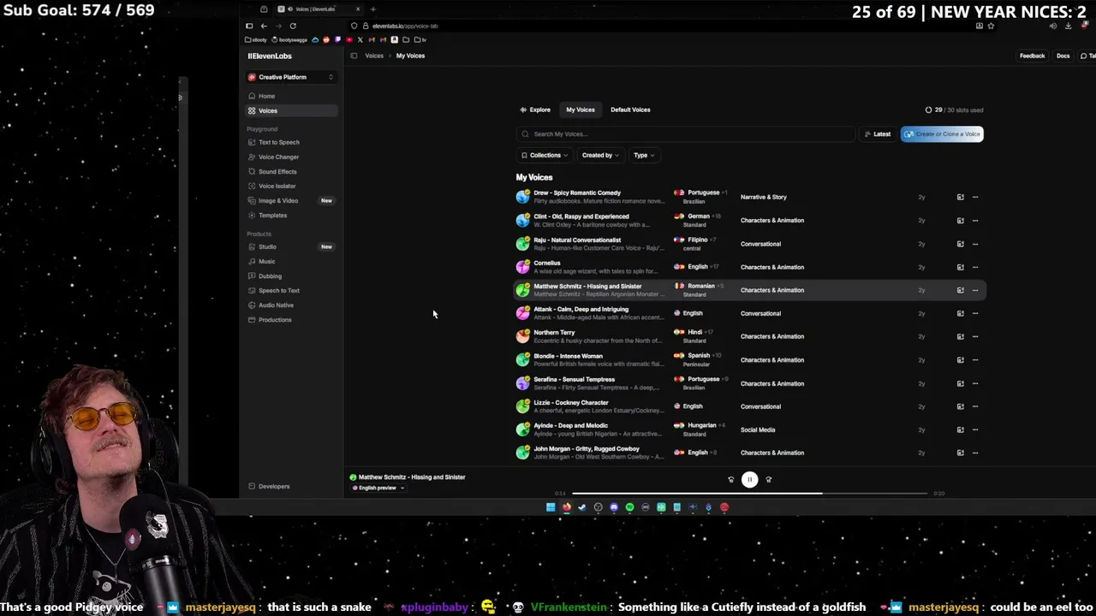Seek on the preview playback progress bar
The image size is (1096, 616).
pos(749,494)
